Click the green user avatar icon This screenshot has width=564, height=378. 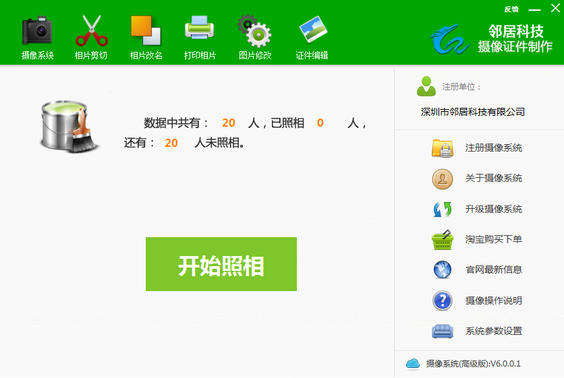coord(426,87)
